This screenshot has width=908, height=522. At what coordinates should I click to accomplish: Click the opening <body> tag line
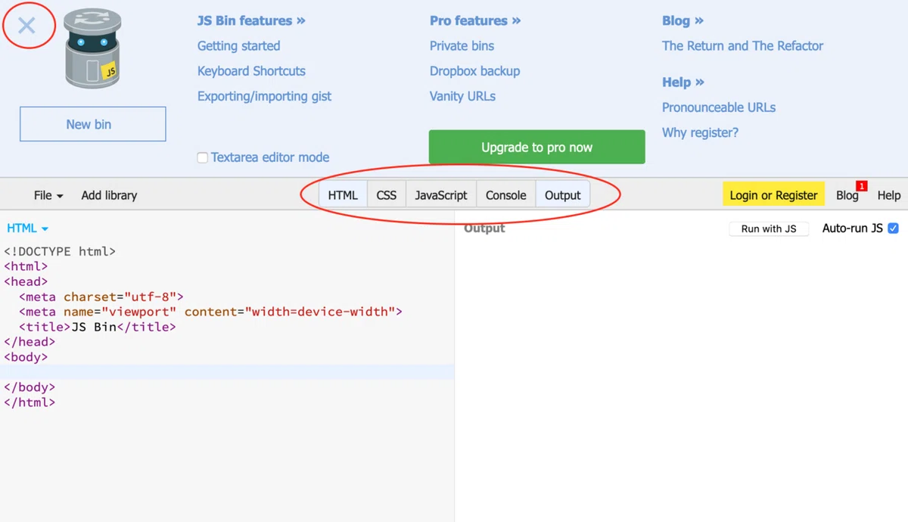(x=26, y=357)
